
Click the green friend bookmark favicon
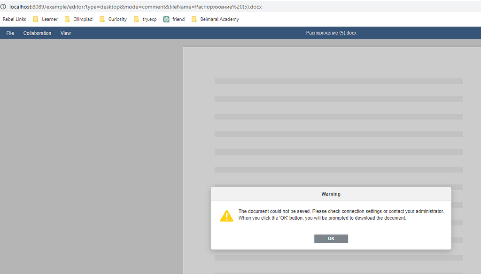166,19
